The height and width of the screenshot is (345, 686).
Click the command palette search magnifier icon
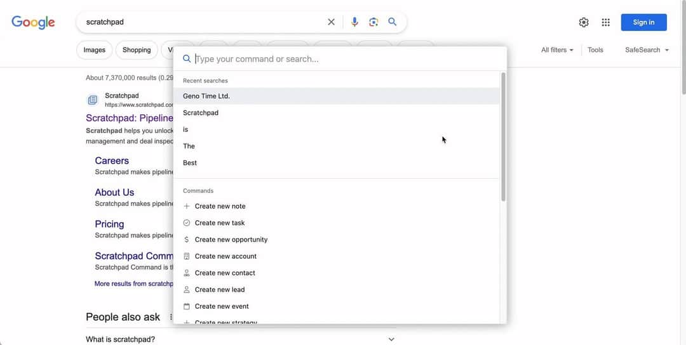pyautogui.click(x=187, y=58)
